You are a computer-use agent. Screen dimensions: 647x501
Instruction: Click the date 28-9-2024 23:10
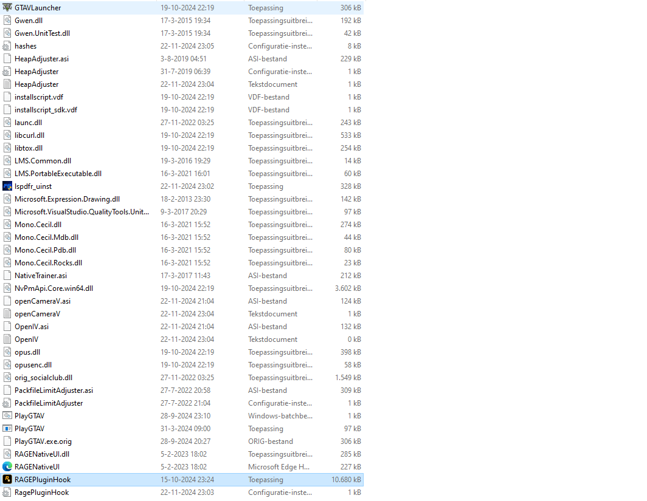pyautogui.click(x=185, y=416)
